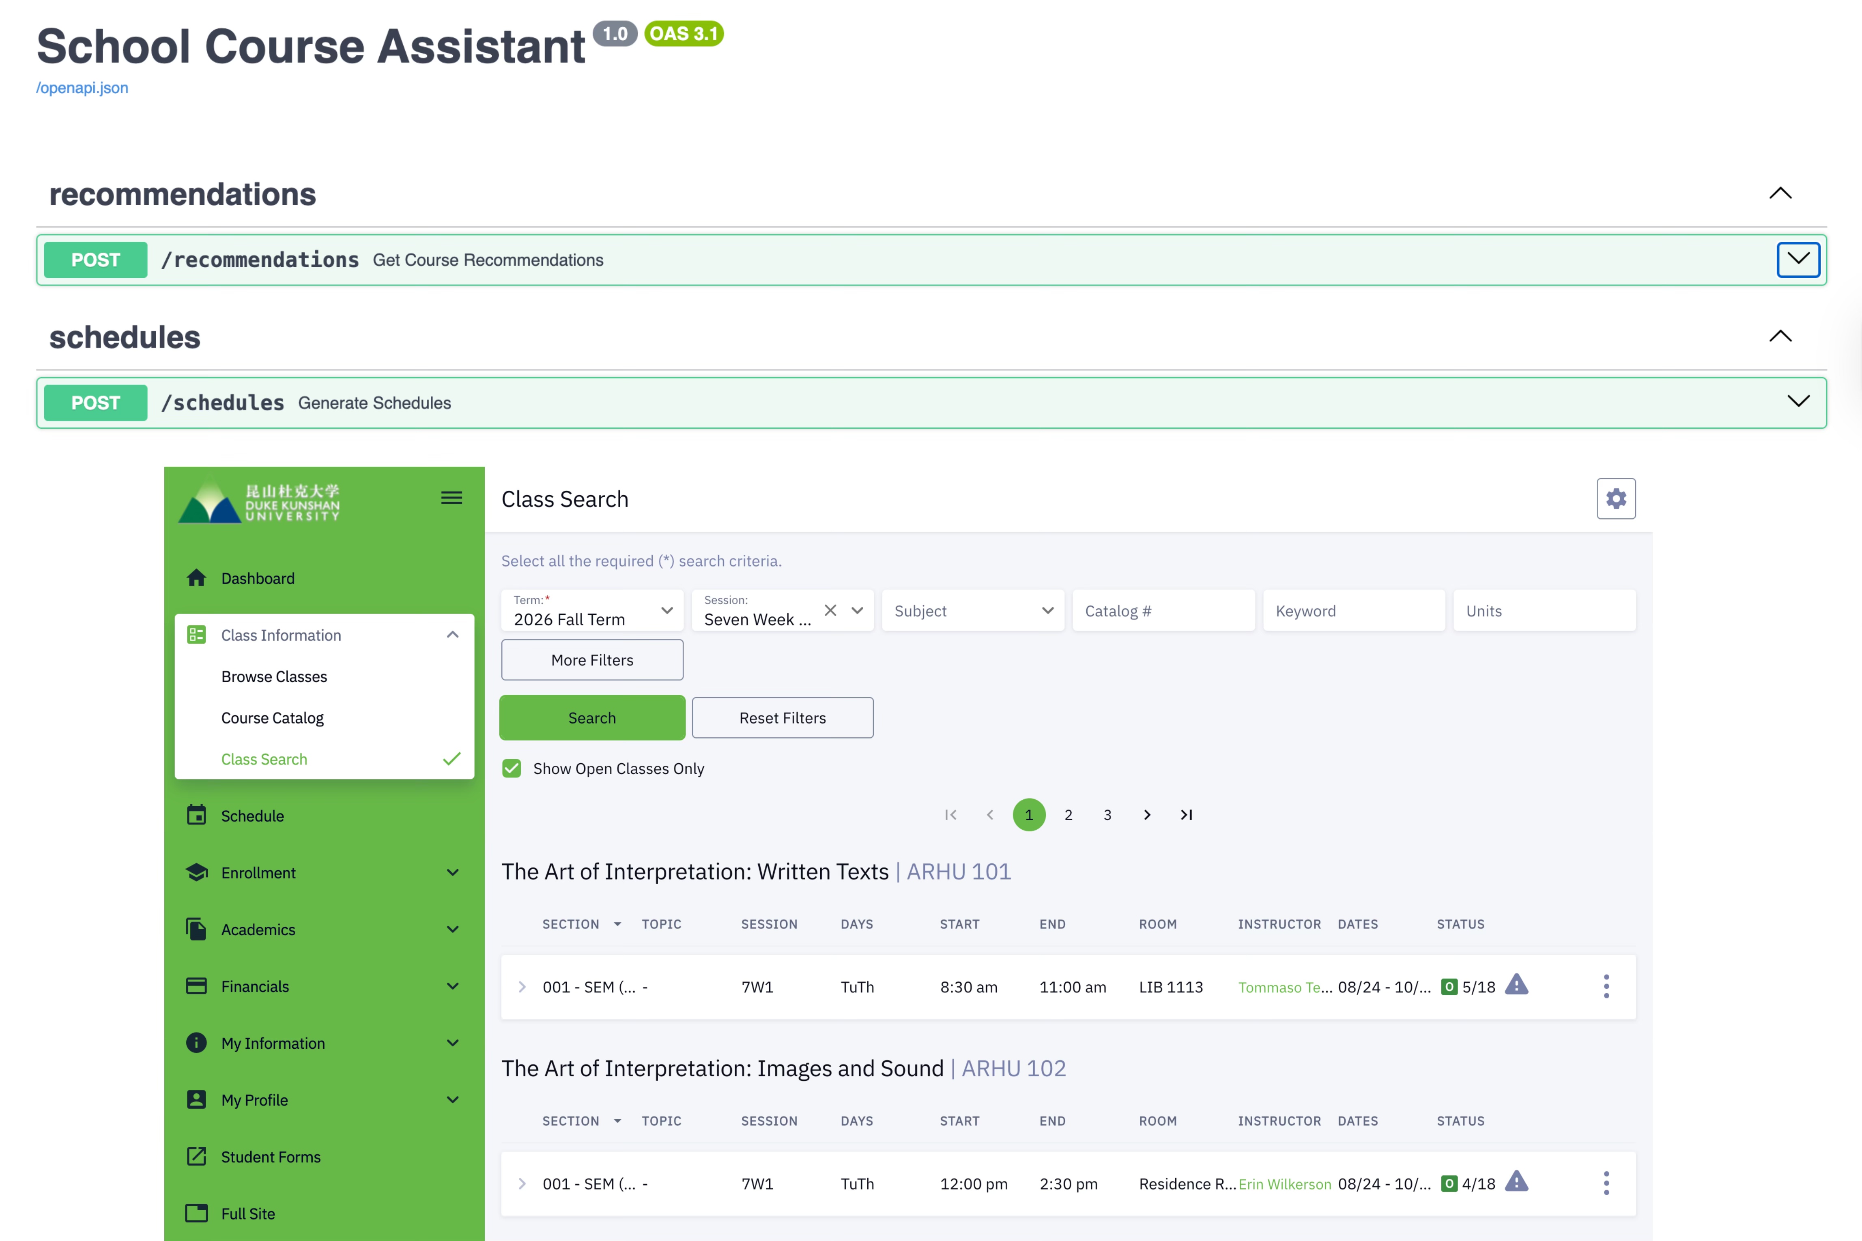Screen dimensions: 1862x1241
Task: Collapse the recommendations section
Action: click(1780, 193)
